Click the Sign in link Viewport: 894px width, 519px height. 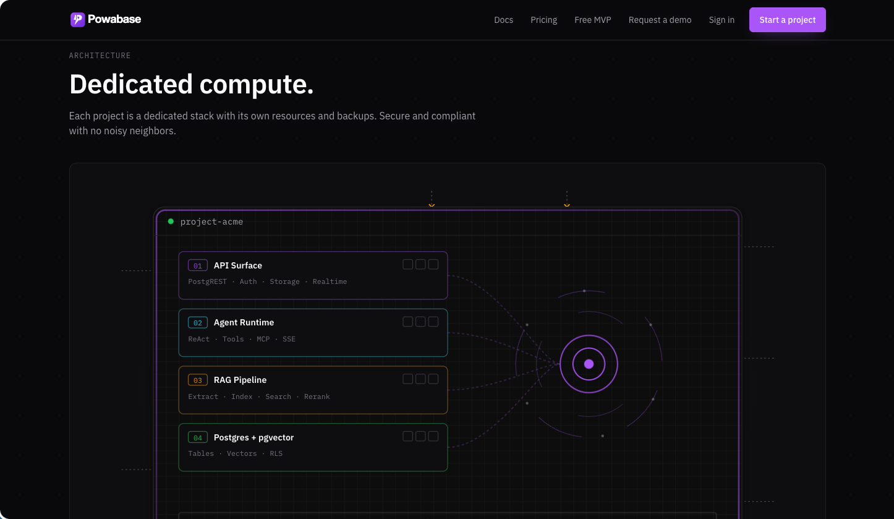[722, 20]
